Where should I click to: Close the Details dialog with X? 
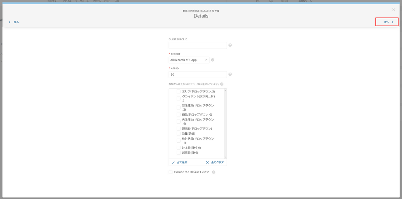pyautogui.click(x=394, y=10)
